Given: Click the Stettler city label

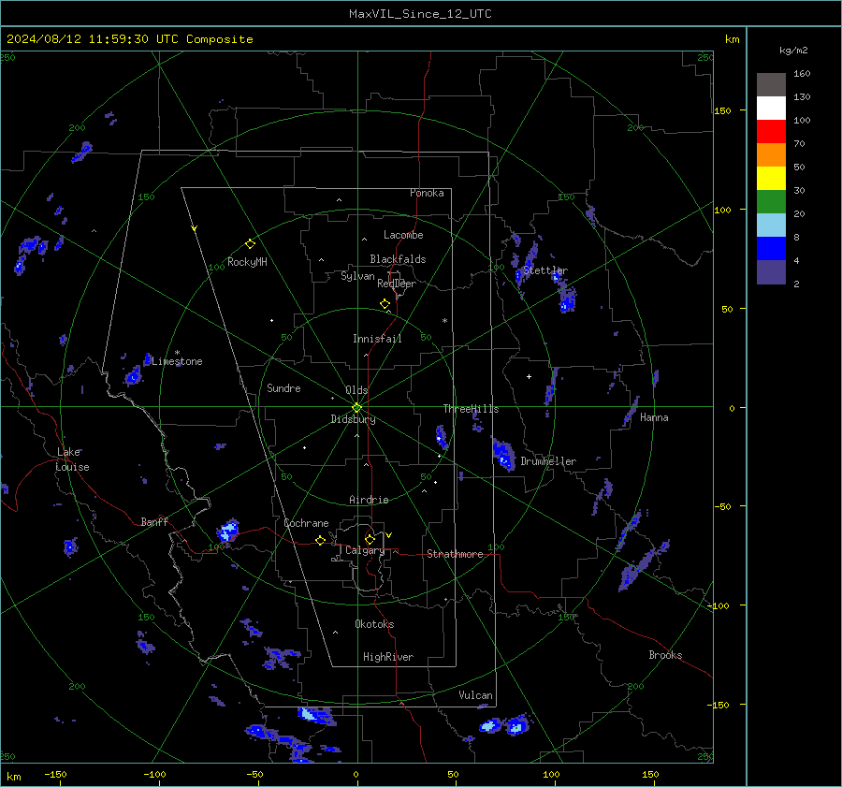Looking at the screenshot, I should point(545,270).
